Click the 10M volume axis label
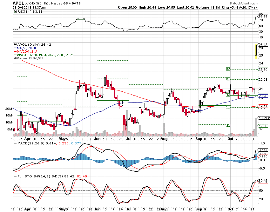 pyautogui.click(x=9, y=123)
